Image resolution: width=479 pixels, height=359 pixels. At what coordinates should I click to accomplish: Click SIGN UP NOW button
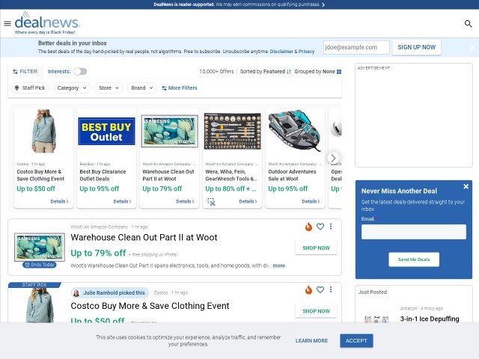coord(416,47)
